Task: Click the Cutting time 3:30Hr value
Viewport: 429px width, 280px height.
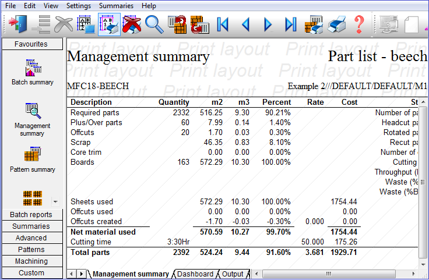Action: (178, 242)
